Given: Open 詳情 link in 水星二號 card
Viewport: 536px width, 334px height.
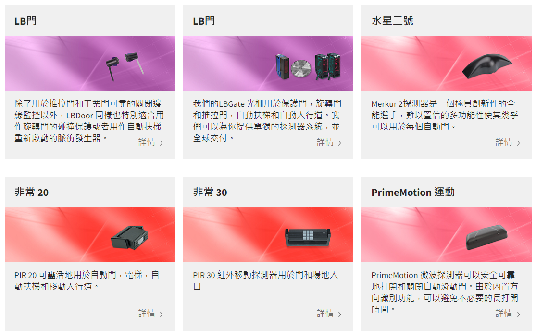Looking at the screenshot, I should pos(508,142).
